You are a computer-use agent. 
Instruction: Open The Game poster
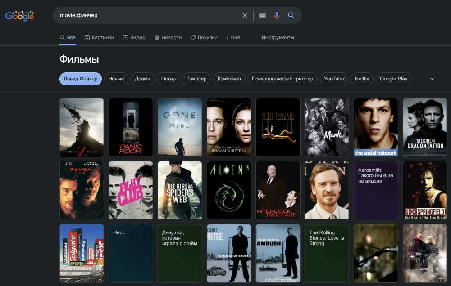(x=278, y=128)
